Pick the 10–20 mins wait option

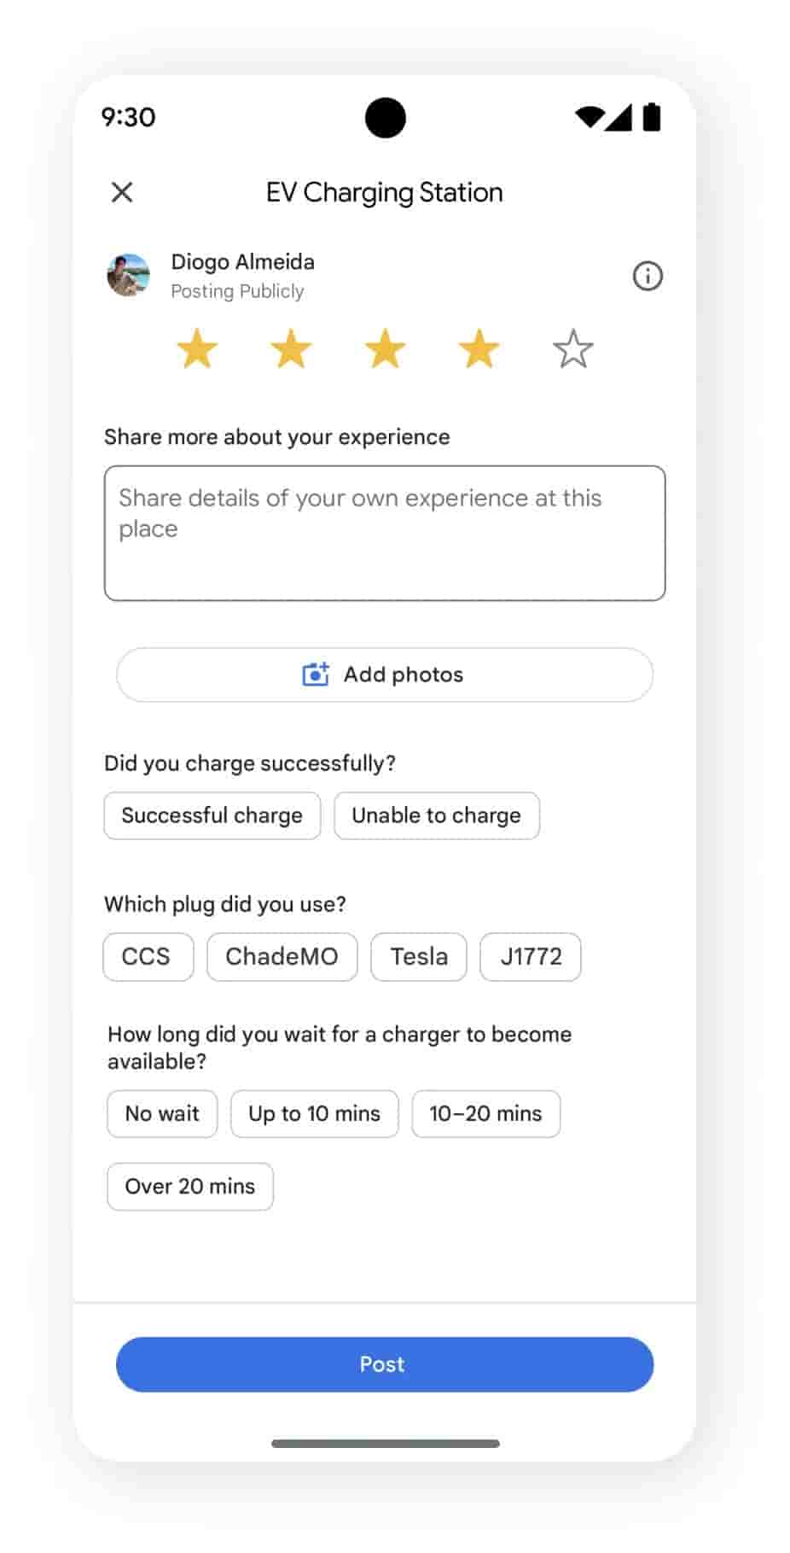(485, 1113)
